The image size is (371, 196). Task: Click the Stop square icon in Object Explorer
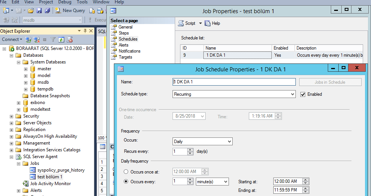click(45, 40)
